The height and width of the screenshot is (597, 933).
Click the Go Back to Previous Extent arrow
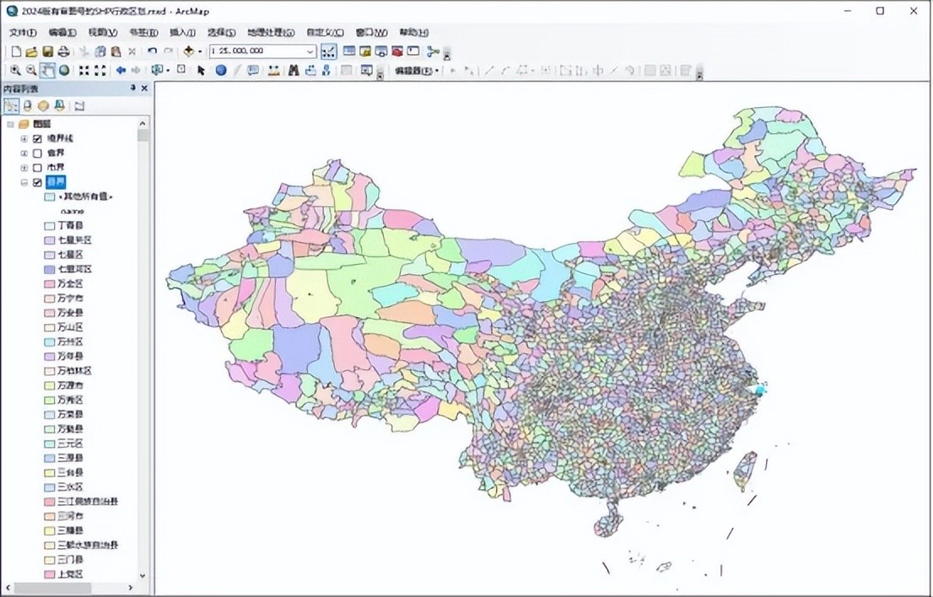pyautogui.click(x=121, y=71)
